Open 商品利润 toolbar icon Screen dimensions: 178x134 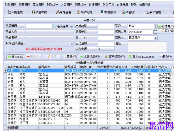pyautogui.click(x=79, y=12)
